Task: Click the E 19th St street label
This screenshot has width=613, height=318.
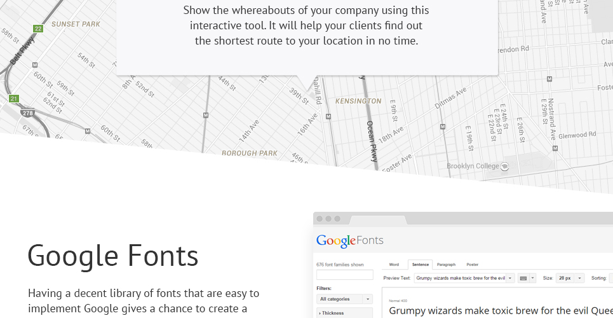Action: [x=469, y=139]
